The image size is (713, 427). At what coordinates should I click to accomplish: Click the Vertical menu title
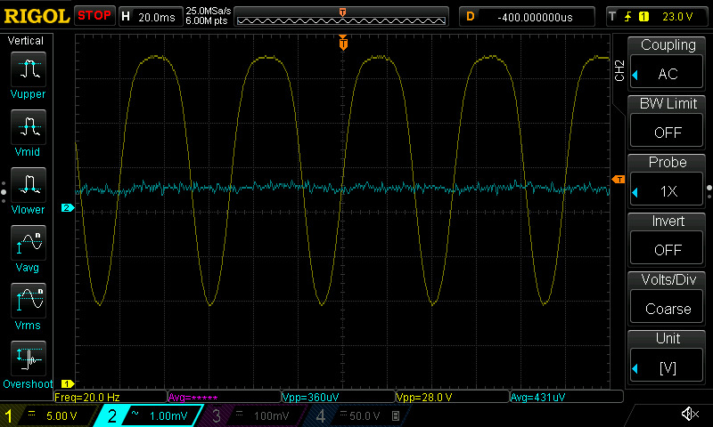[26, 41]
